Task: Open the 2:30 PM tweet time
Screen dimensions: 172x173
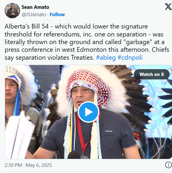Action: tap(13, 165)
